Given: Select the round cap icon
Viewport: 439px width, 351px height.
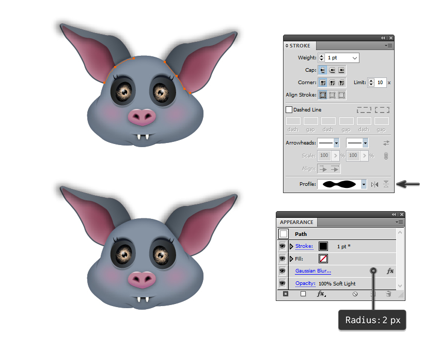Looking at the screenshot, I should coord(332,70).
